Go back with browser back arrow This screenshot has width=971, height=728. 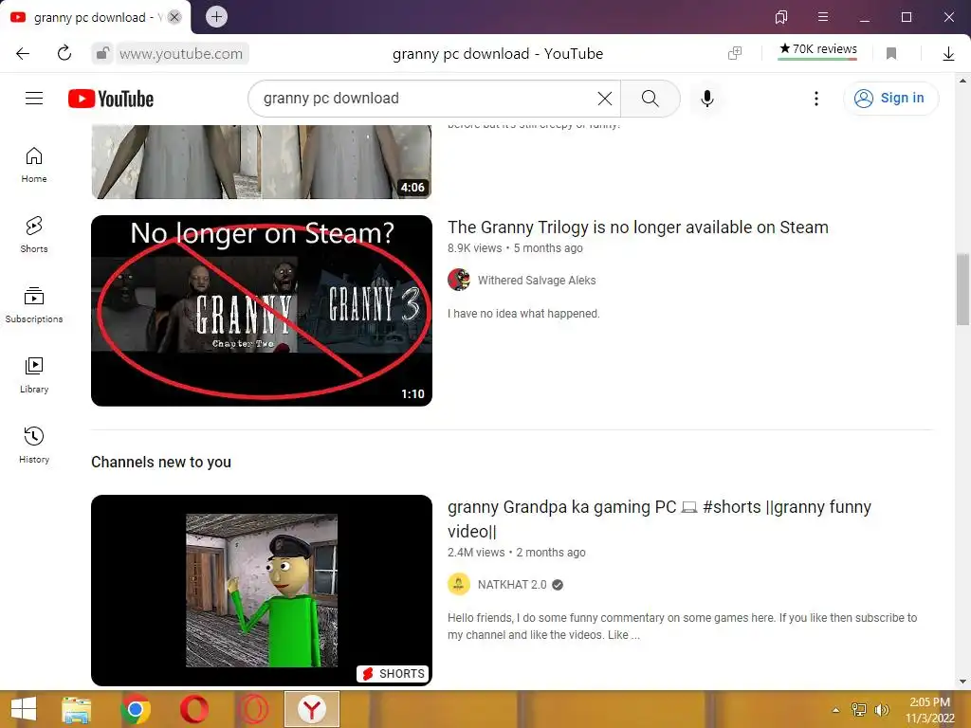point(23,53)
